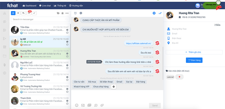Open Phuong Truong Hoai conversation
225x109 pixels.
[40, 77]
